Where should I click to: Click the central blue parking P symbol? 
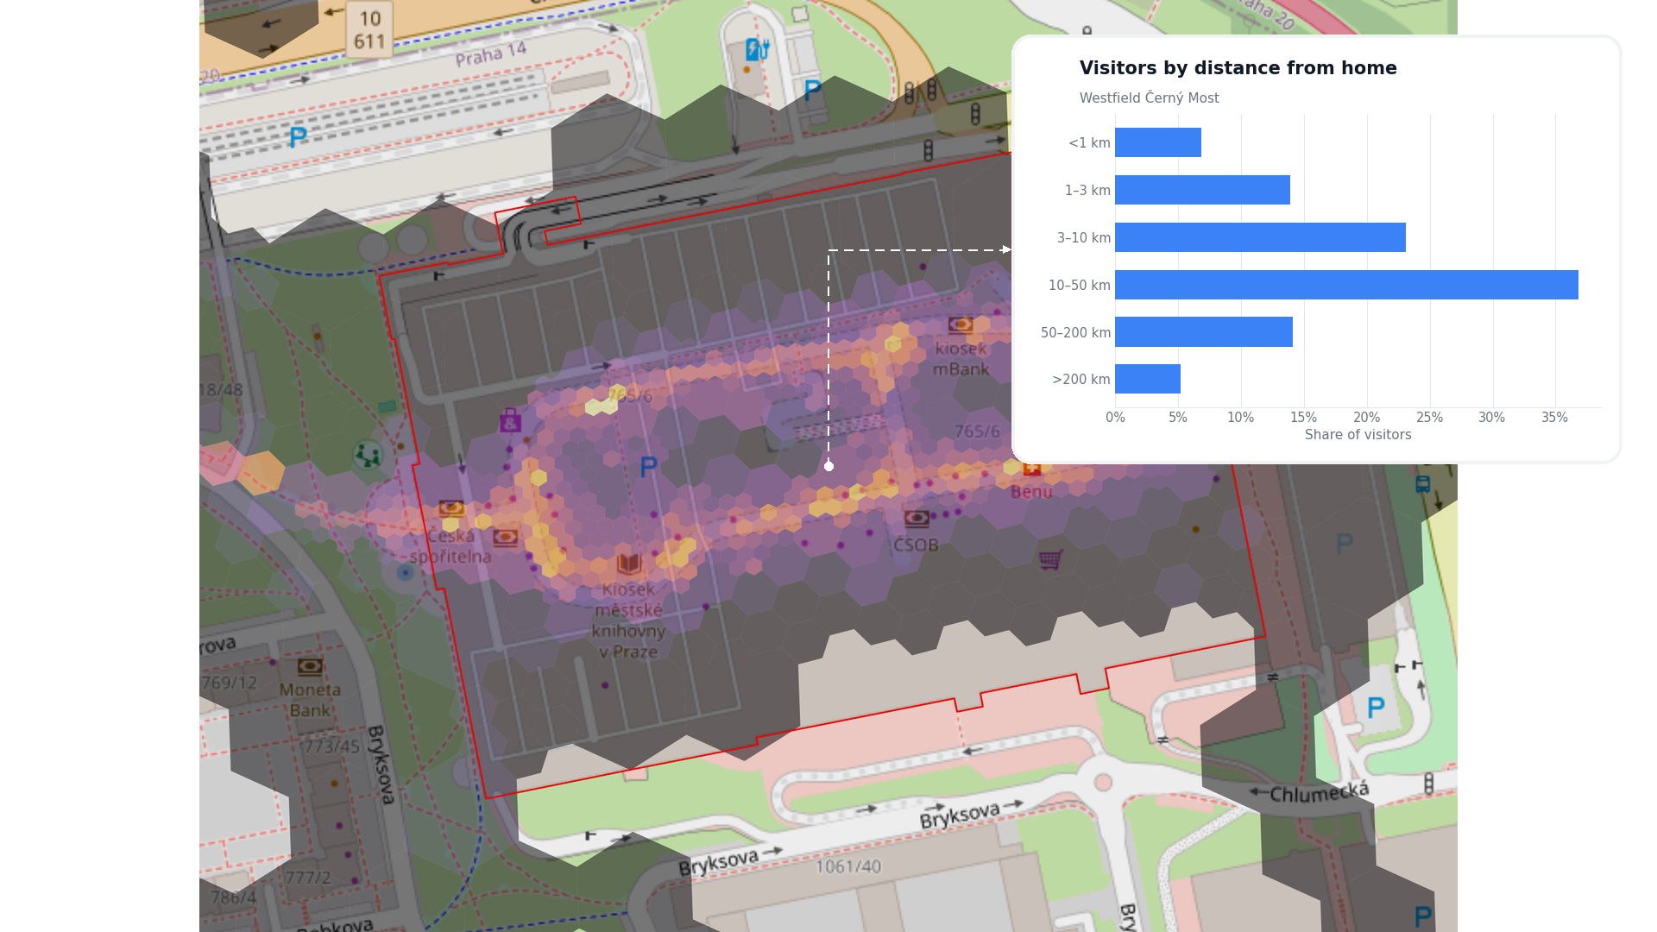click(x=649, y=468)
